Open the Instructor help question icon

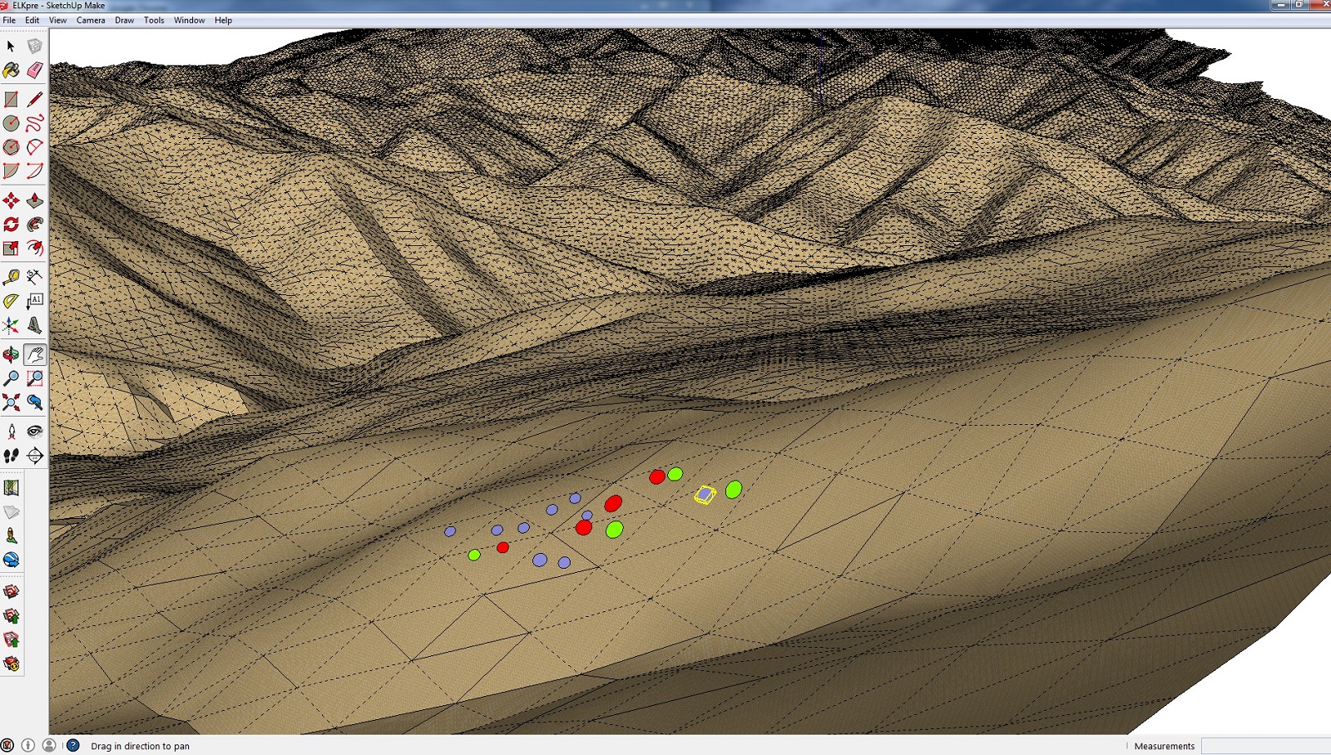(73, 746)
